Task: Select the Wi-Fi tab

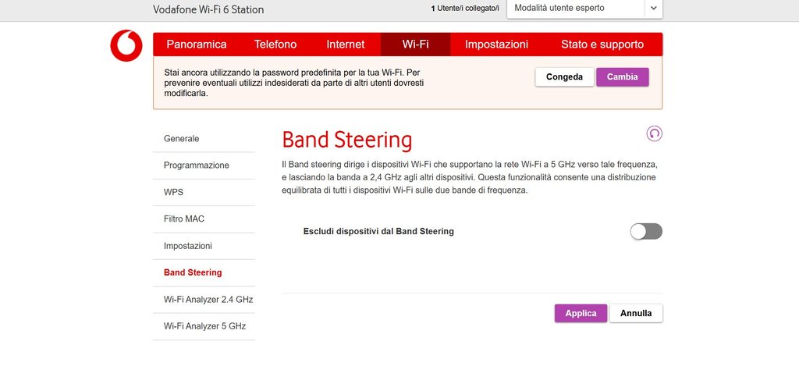Action: coord(415,44)
